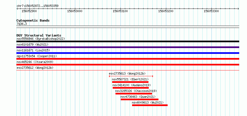Viewport: 247px width, 116px height.
Task: Open the nsv6009613 (Wu2021) label
Action: [x=148, y=102]
